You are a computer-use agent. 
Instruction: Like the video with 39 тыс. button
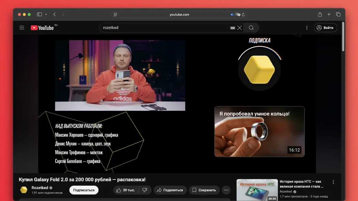[x=126, y=190]
